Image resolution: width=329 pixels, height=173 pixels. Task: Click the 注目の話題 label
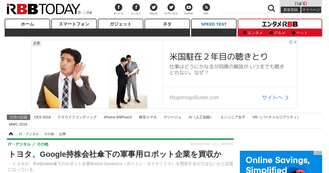tap(18, 117)
